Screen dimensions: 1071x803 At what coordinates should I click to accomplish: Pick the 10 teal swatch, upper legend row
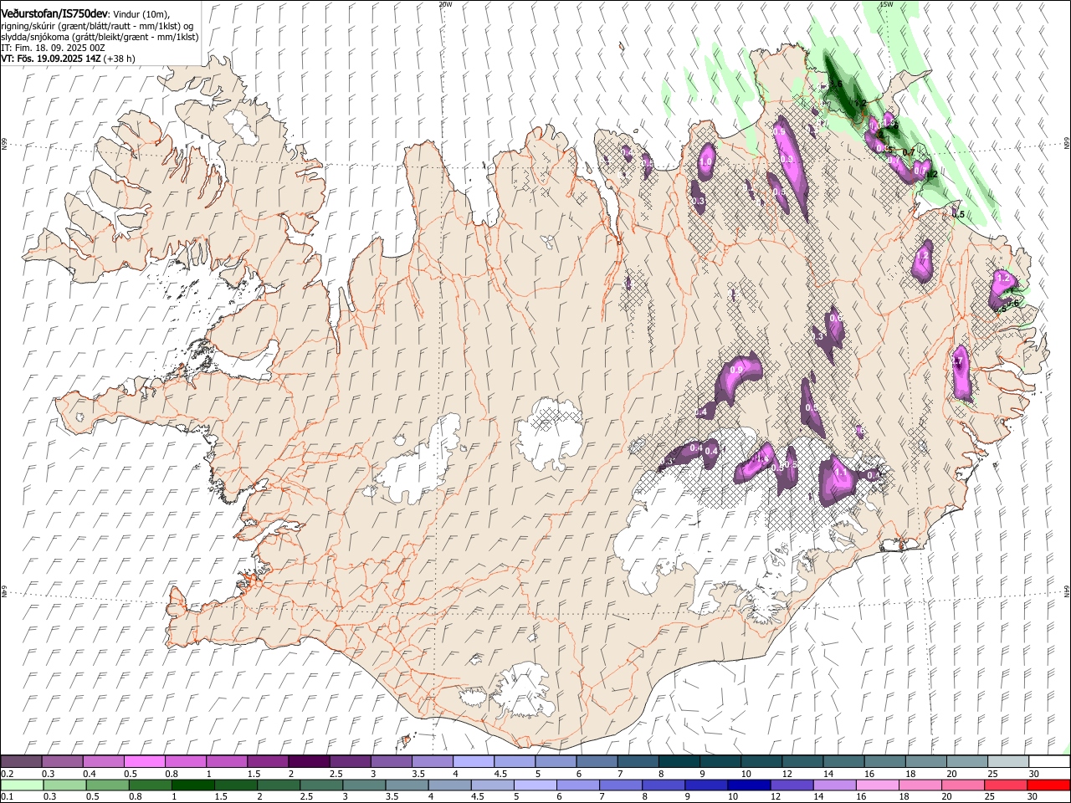coord(761,762)
